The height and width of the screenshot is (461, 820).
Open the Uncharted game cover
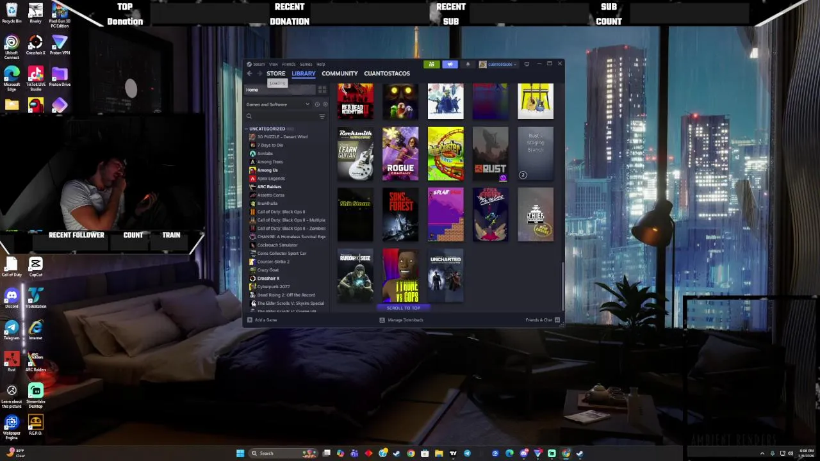click(x=446, y=275)
